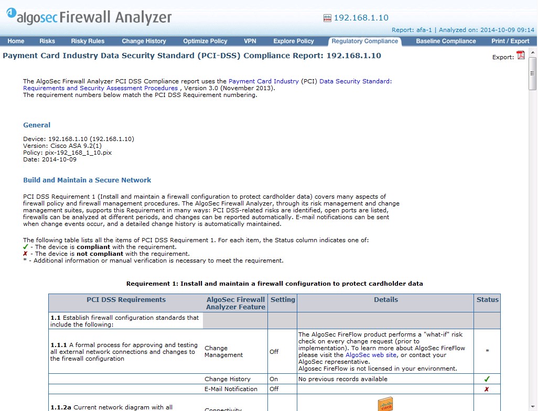
Task: Follow the AlgoSec web site link
Action: 371,355
